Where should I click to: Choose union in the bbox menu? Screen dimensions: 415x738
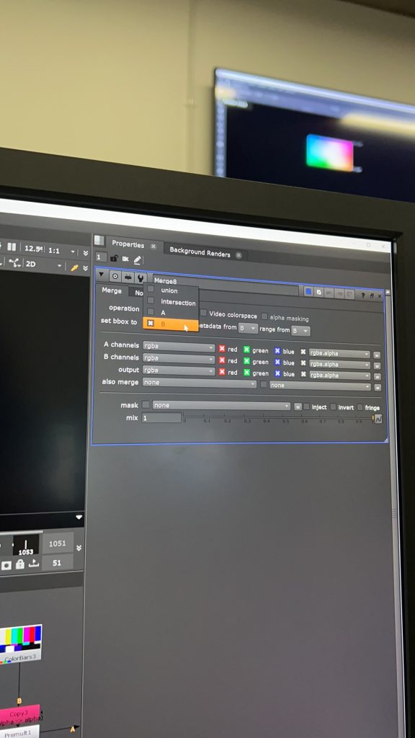point(170,290)
